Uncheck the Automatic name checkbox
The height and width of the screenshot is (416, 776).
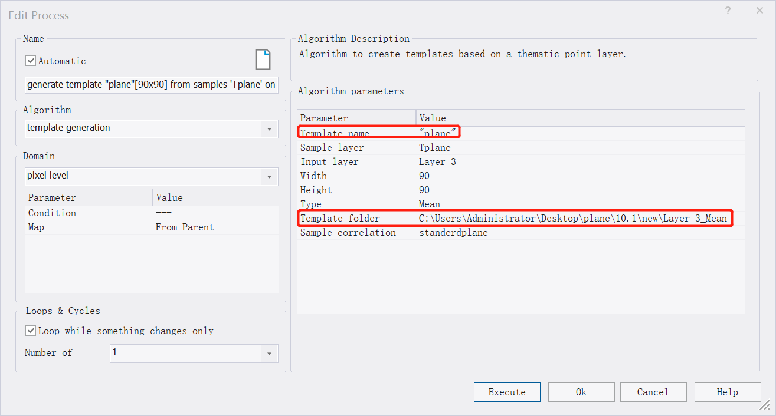[x=31, y=61]
